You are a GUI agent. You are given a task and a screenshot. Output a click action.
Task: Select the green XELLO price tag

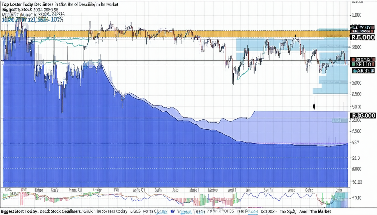tap(363, 64)
